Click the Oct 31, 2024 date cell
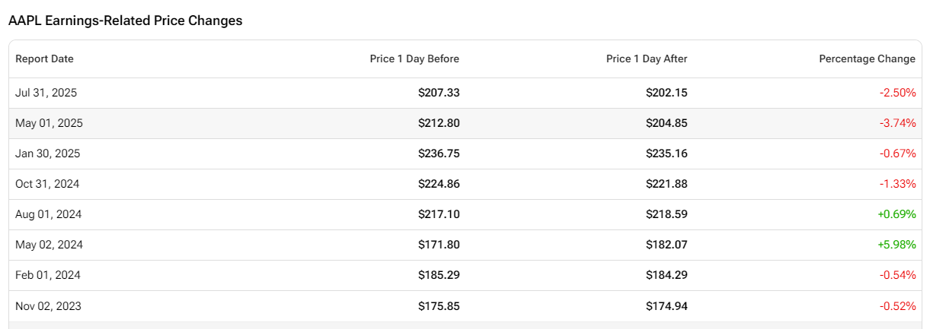The height and width of the screenshot is (329, 930). click(x=47, y=184)
